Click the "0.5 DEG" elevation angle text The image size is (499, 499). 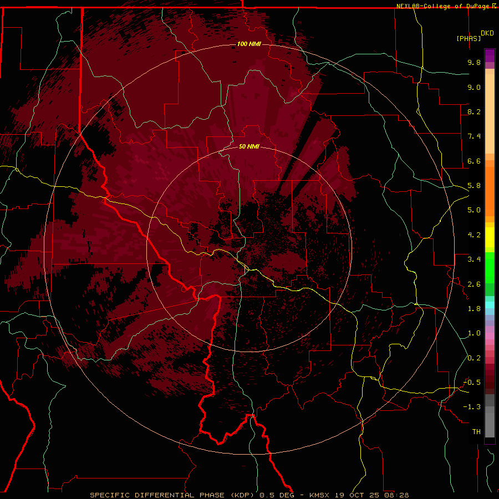pyautogui.click(x=276, y=495)
